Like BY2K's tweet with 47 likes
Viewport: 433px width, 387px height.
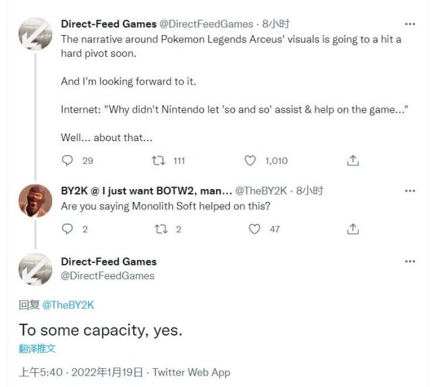255,229
